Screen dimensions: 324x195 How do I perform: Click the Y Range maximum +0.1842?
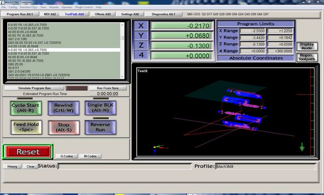(280, 38)
